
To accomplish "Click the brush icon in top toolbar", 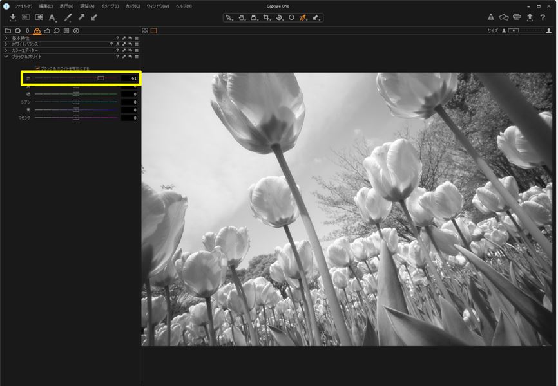I will click(x=68, y=17).
